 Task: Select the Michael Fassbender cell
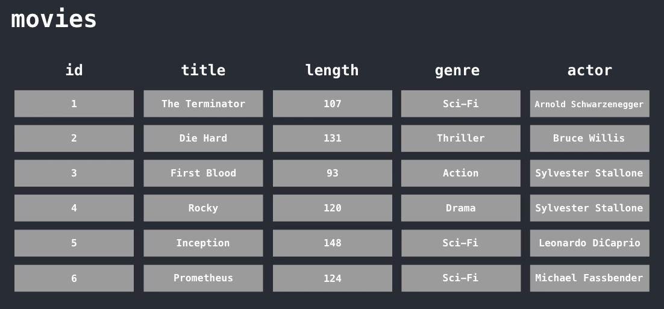tap(589, 278)
